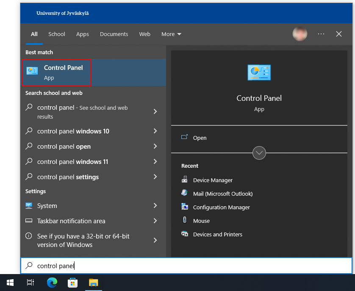Image resolution: width=355 pixels, height=291 pixels.
Task: Expand the 32-bit or 64-bit result arrow
Action: point(155,240)
